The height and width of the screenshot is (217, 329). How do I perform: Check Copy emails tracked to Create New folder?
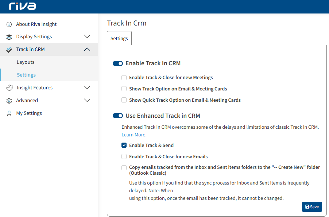(x=124, y=168)
